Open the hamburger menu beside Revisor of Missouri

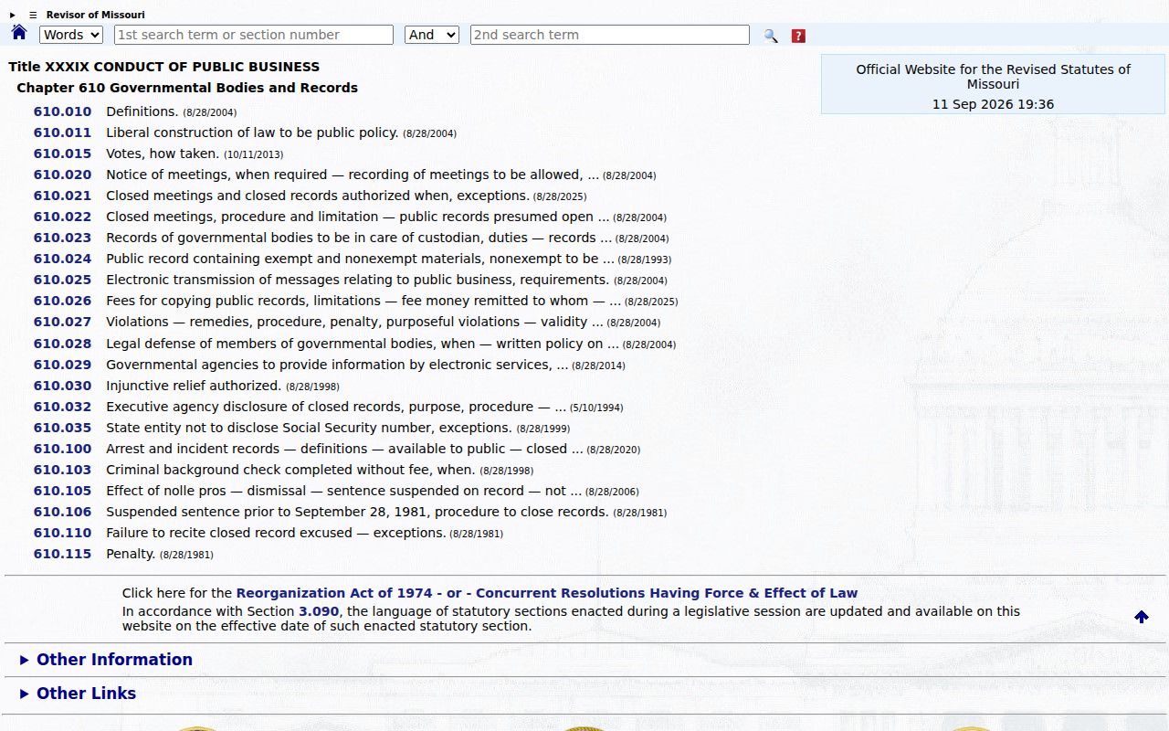[33, 15]
